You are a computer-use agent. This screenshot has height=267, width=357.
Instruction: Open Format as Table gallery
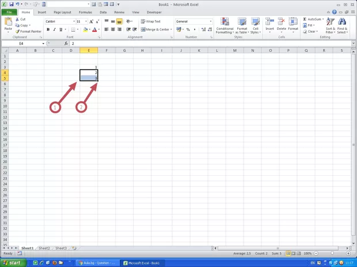coord(242,26)
